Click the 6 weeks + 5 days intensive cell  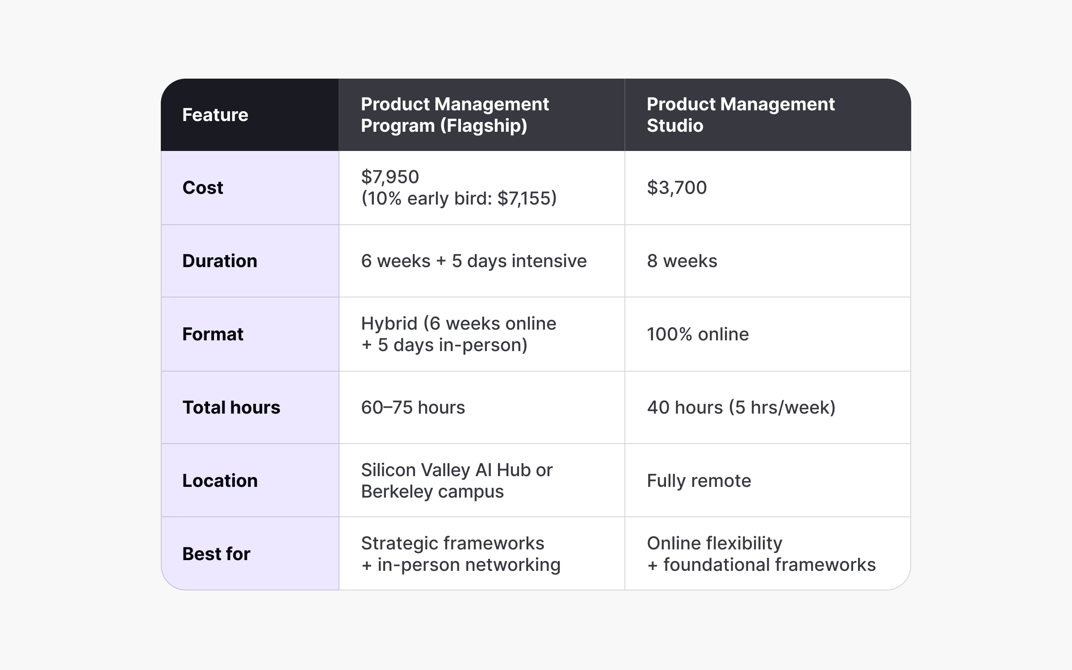coord(473,261)
